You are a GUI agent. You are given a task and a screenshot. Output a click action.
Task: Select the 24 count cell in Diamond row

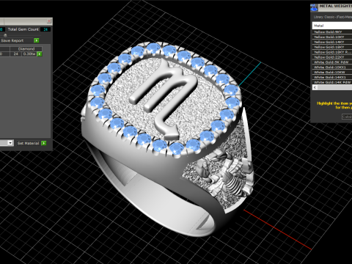tap(16, 54)
